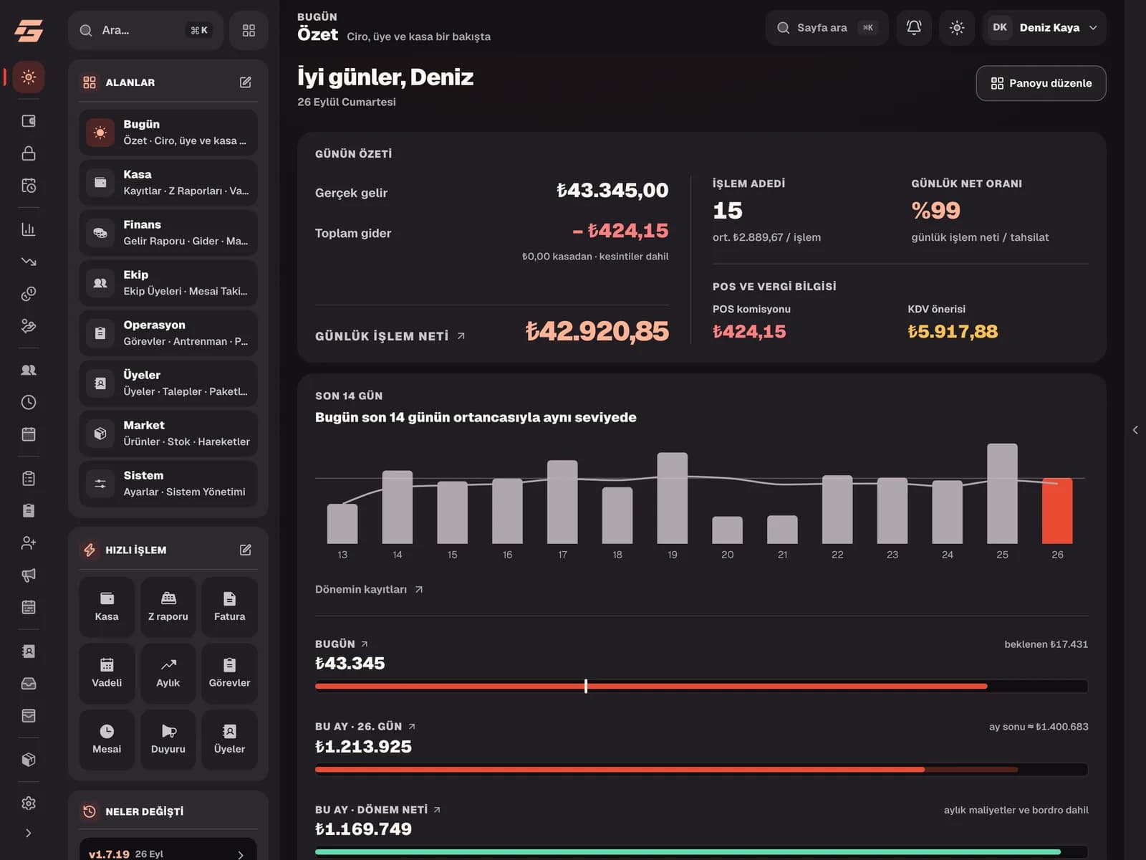Open the Ekip area
Screen dimensions: 1146x860
coord(168,283)
